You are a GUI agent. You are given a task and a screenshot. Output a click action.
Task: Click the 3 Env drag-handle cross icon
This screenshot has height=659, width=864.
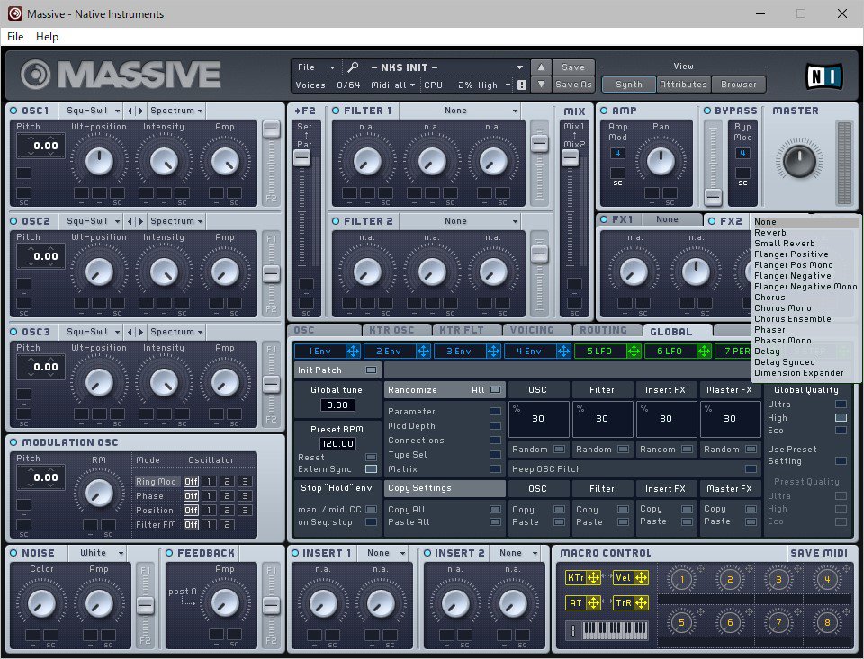coord(493,351)
